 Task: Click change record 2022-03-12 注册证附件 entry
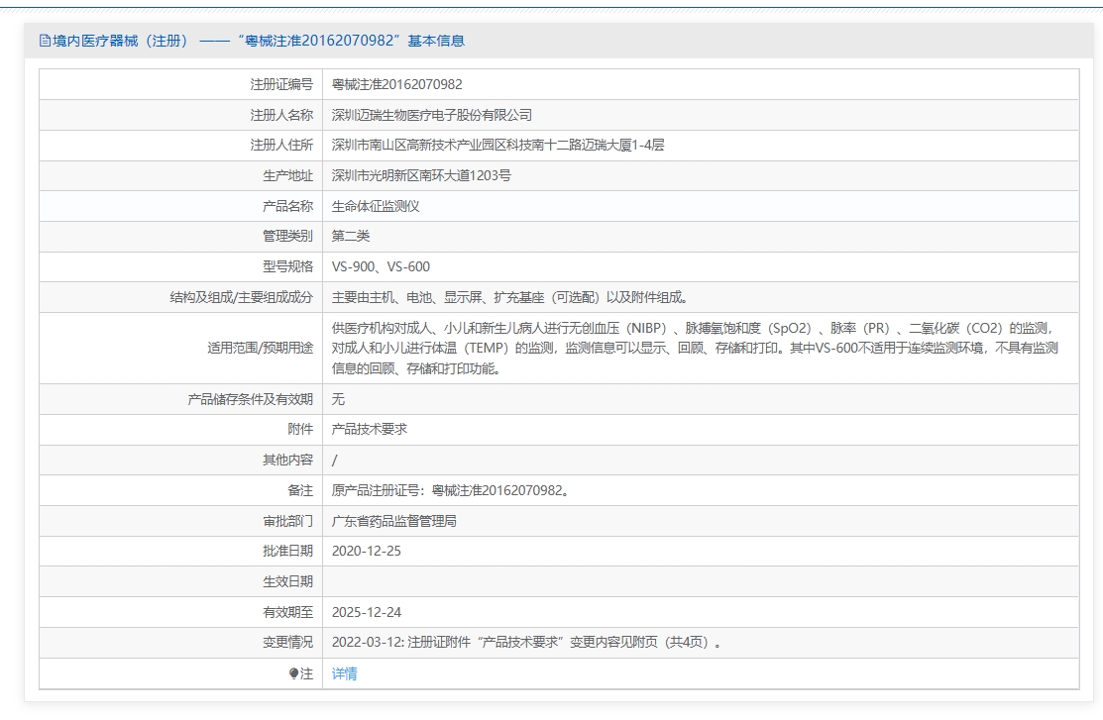click(526, 642)
